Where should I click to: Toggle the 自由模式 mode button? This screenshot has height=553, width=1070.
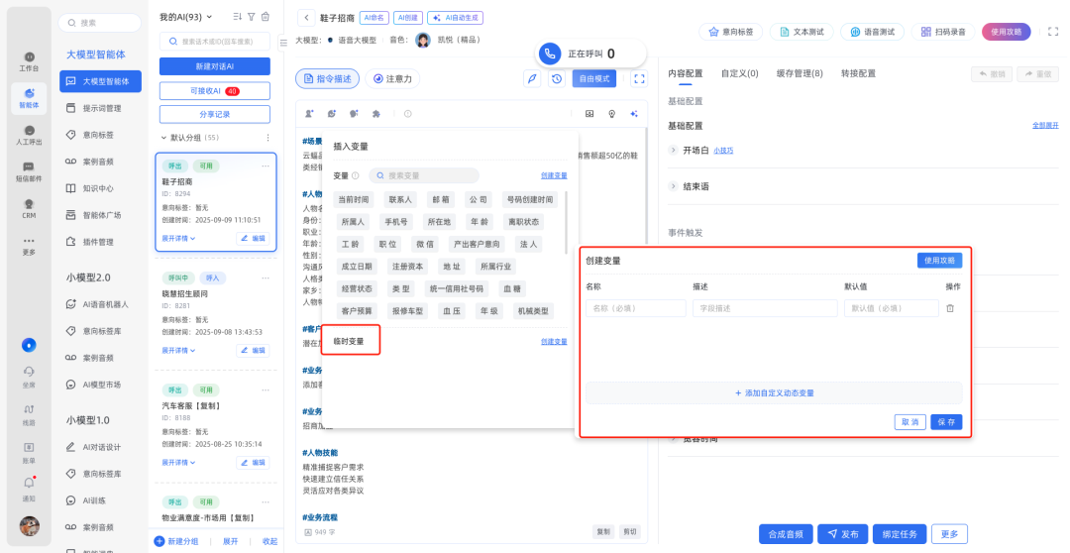click(x=594, y=78)
